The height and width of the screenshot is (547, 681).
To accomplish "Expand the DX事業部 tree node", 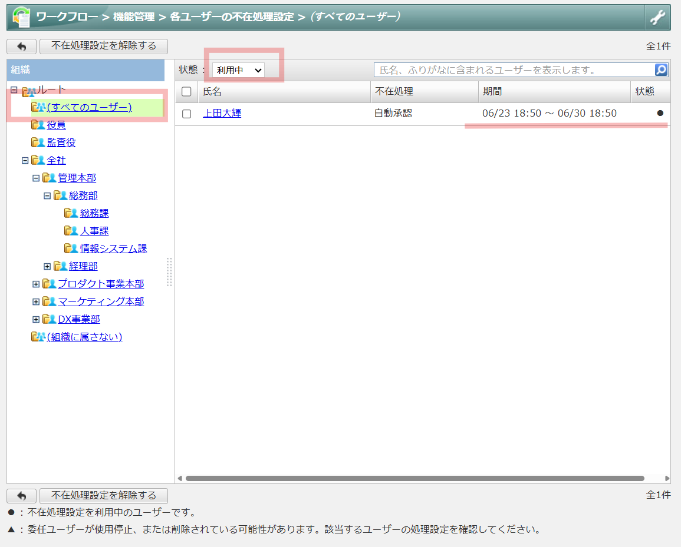I will click(36, 320).
